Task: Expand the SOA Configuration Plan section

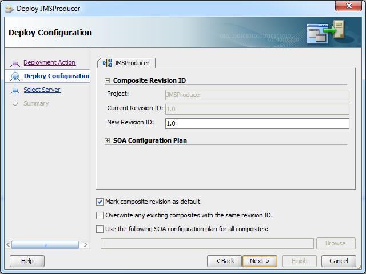Action: pos(107,141)
